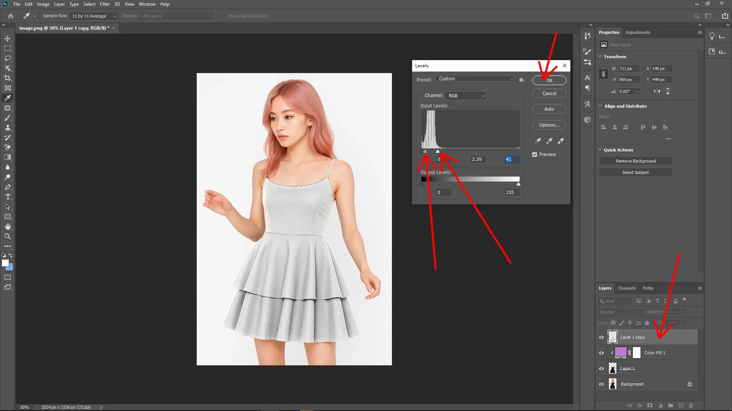Hide the Background layer
Screen dimensions: 732x411
tap(601, 384)
